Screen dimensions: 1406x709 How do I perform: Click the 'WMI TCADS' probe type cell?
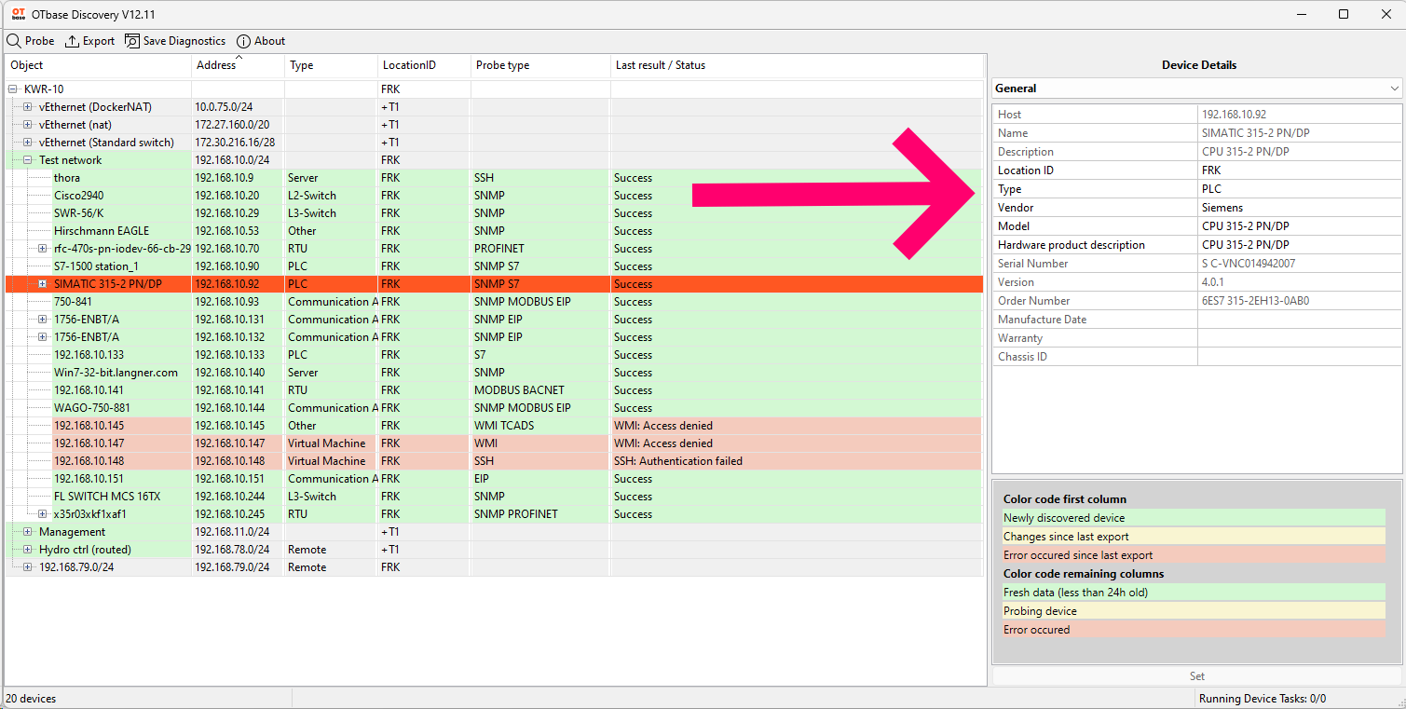(541, 426)
